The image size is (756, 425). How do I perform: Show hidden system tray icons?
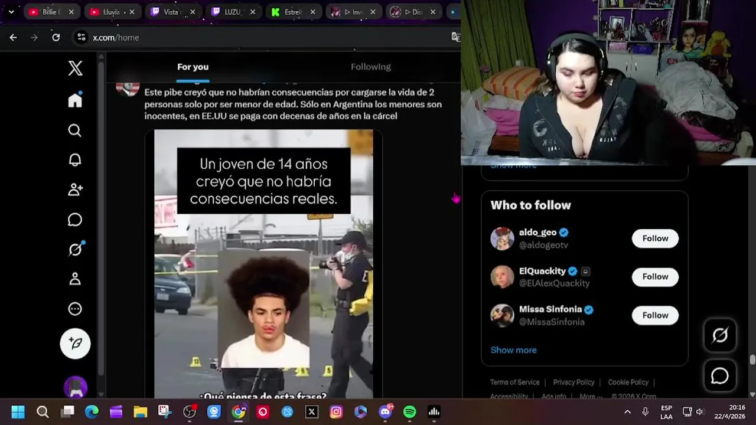[x=627, y=412]
